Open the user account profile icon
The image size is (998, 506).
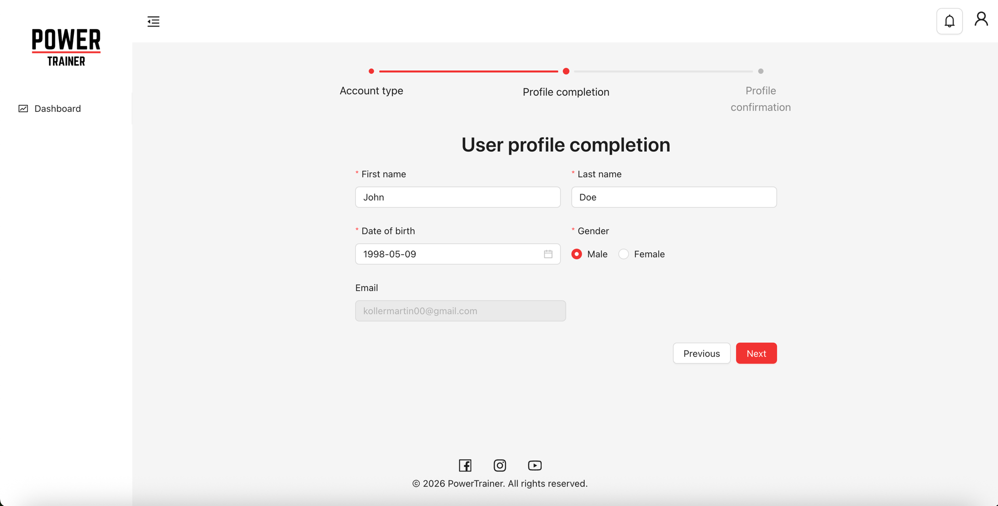pos(981,19)
